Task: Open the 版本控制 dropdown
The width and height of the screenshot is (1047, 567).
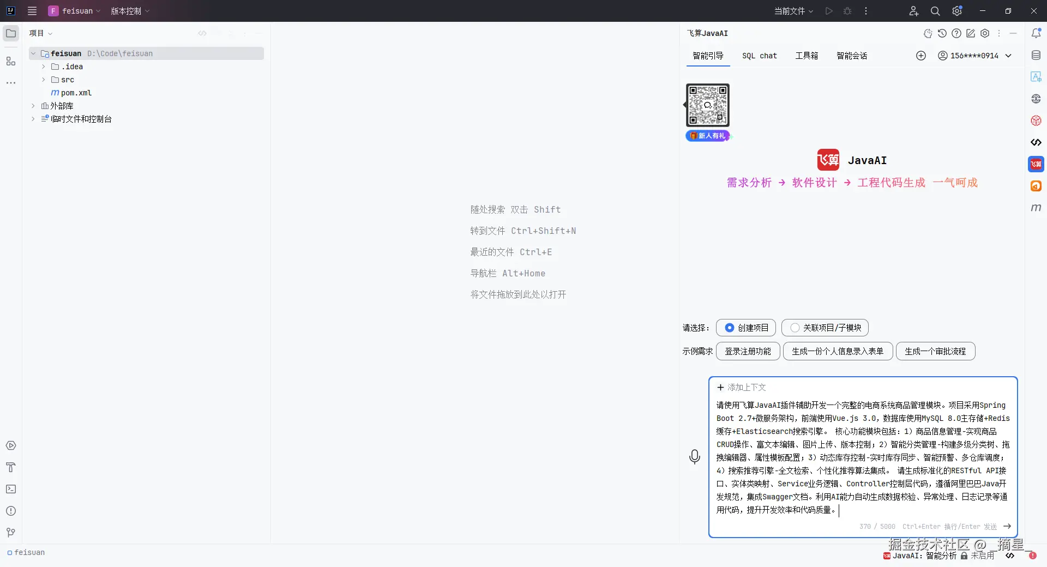Action: [x=130, y=11]
